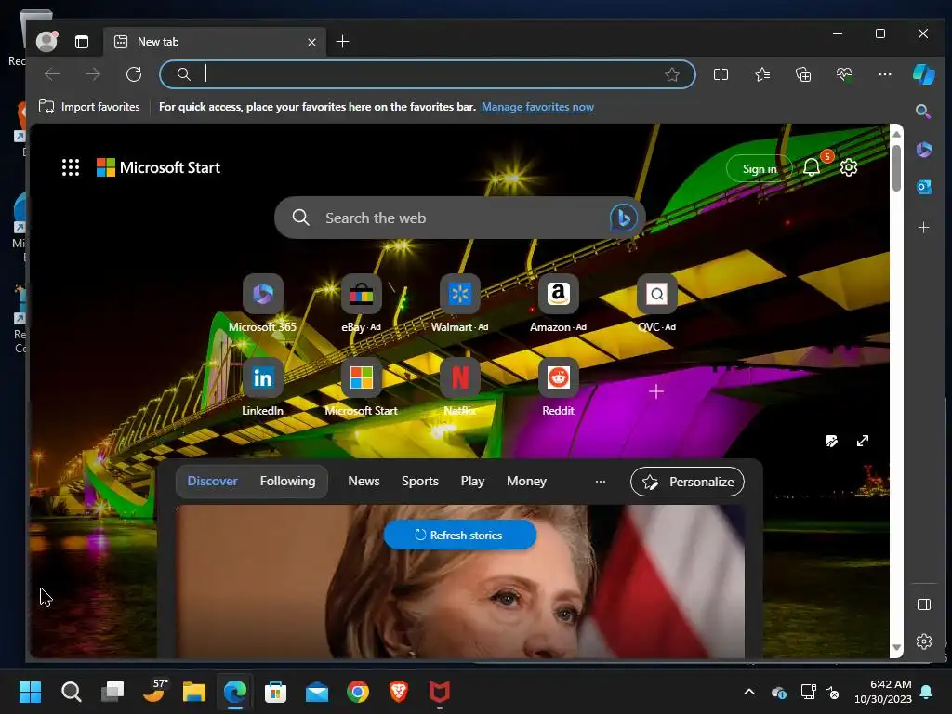The image size is (952, 714).
Task: Switch to the Sports tab
Action: pos(419,481)
